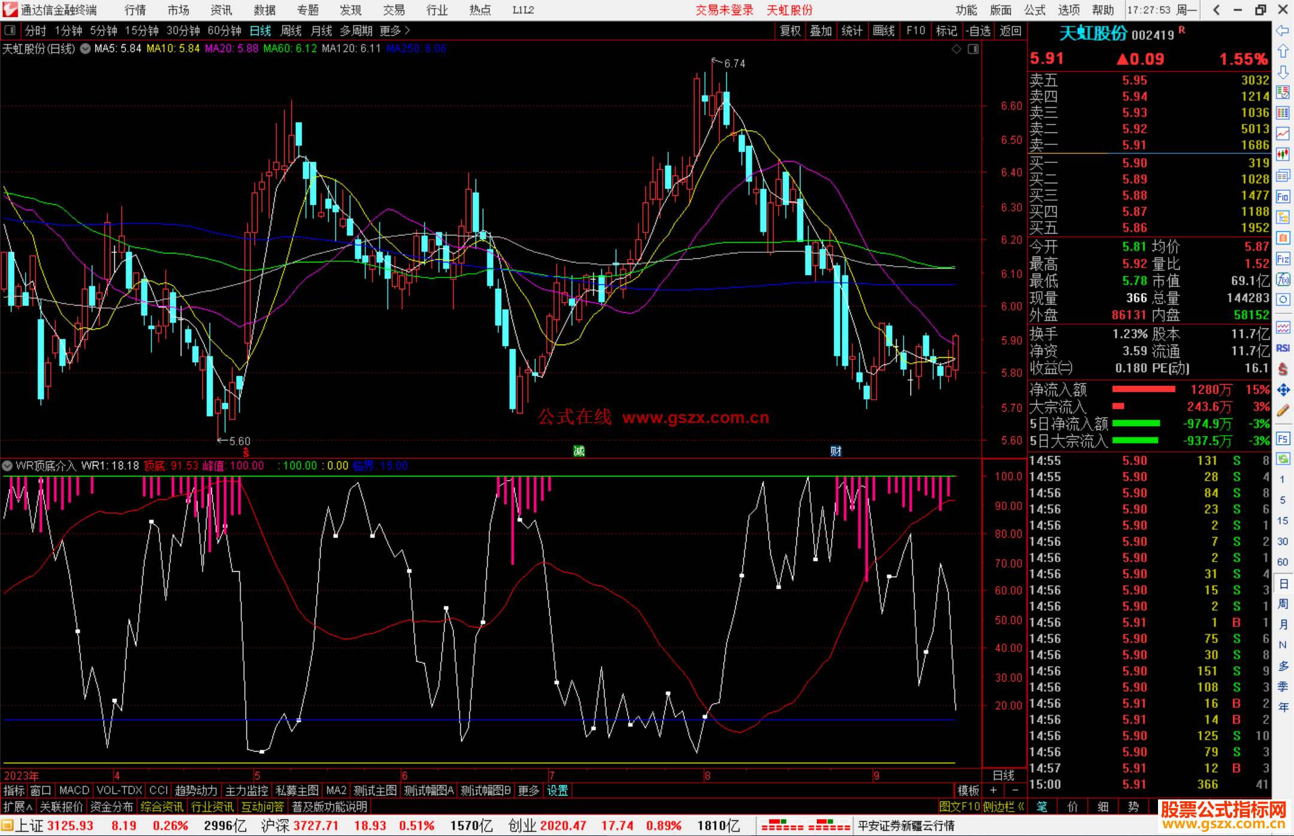Click the candlestick chart icon in sidebar
The image size is (1294, 836).
click(x=1283, y=155)
